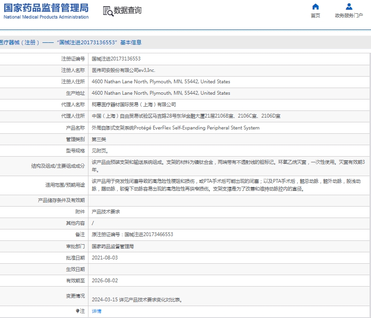The height and width of the screenshot is (318, 371).
Task: Click the 产品储存条件及有效期 row label
Action: pos(61,200)
